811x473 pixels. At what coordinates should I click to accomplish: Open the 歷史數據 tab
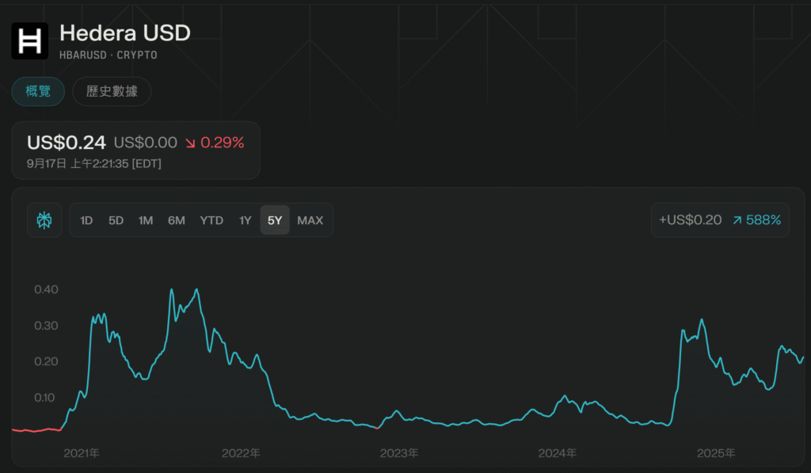pos(112,91)
